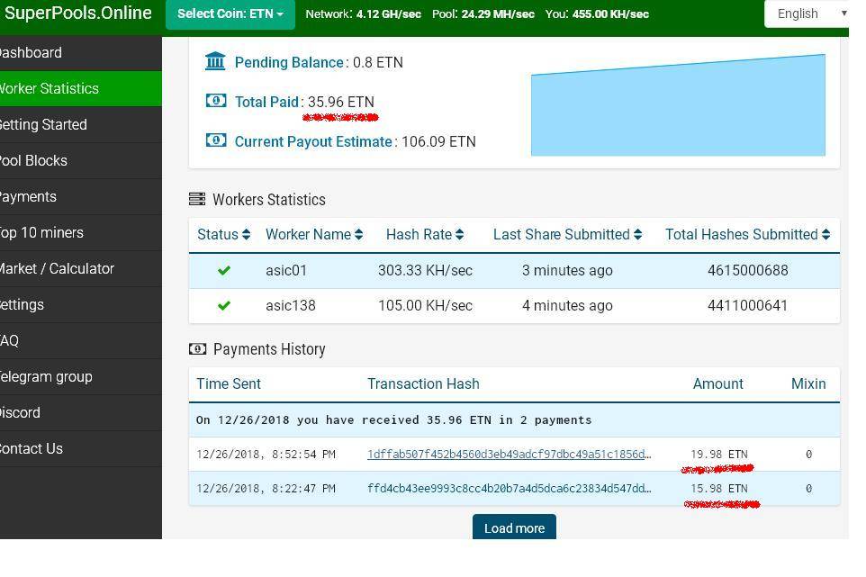The image size is (866, 577).
Task: Click worker name asic138
Action: click(x=291, y=305)
